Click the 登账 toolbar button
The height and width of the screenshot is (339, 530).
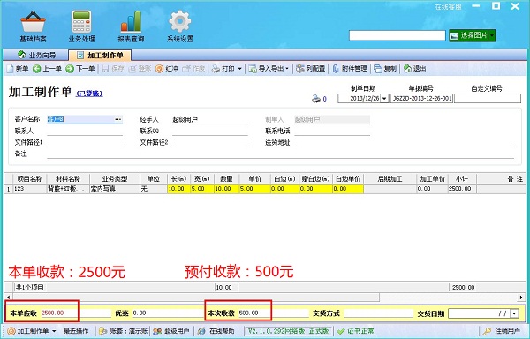click(140, 69)
